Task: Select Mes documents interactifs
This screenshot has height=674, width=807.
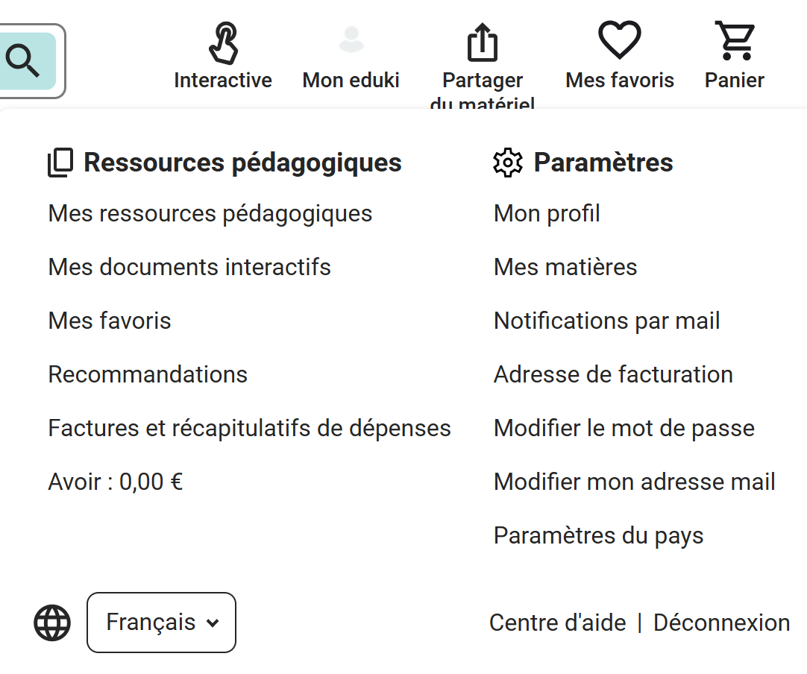Action: [x=189, y=268]
